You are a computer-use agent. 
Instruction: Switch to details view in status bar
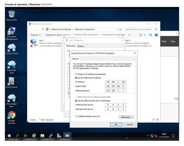154,120
